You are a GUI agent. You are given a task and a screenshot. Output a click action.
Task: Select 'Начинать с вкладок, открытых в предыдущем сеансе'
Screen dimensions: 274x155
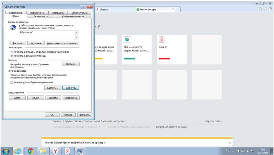pyautogui.click(x=11, y=52)
